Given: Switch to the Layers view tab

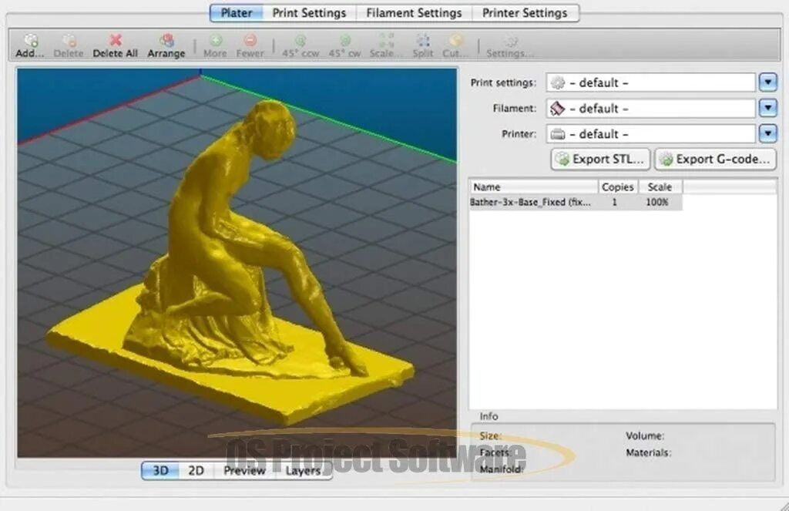Looking at the screenshot, I should 303,471.
